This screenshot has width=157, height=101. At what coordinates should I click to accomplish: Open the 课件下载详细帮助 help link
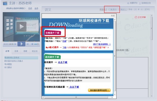click(102, 44)
